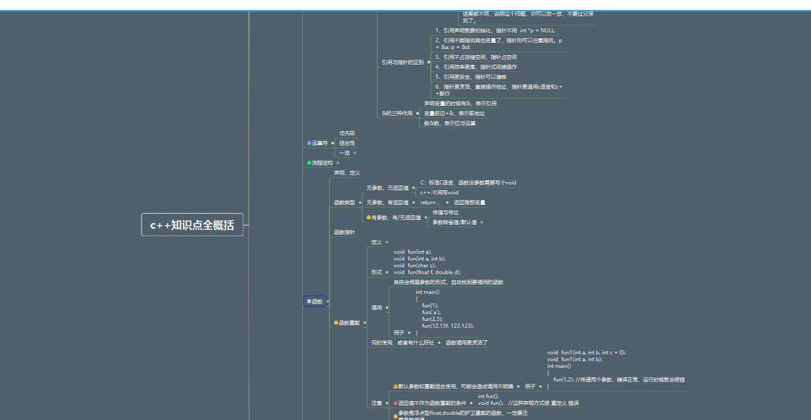Click the yellow icon before 参数是浮点型float,double

[x=396, y=416]
